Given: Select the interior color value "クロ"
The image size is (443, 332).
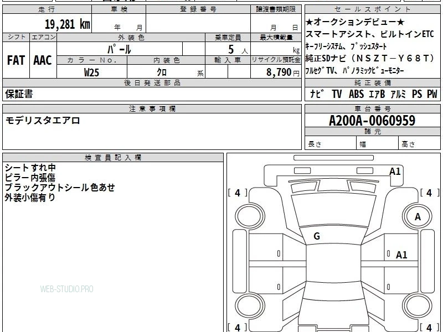Looking at the screenshot, I should pos(162,72).
